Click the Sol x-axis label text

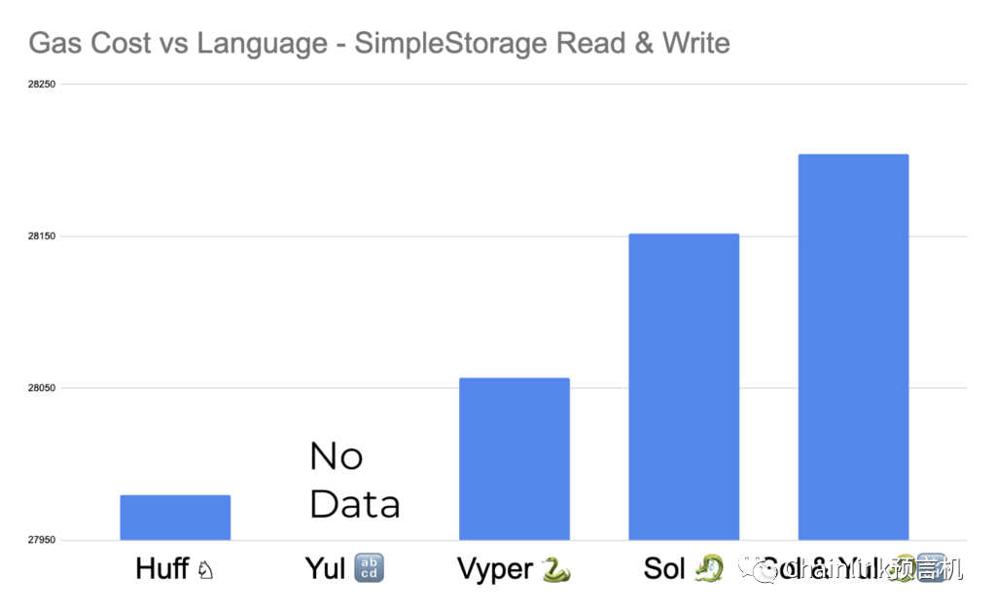coord(664,568)
